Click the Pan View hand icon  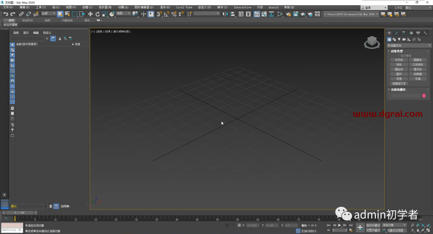pyautogui.click(x=418, y=230)
